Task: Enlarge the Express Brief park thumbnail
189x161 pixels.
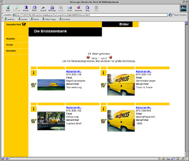Action: (51, 121)
